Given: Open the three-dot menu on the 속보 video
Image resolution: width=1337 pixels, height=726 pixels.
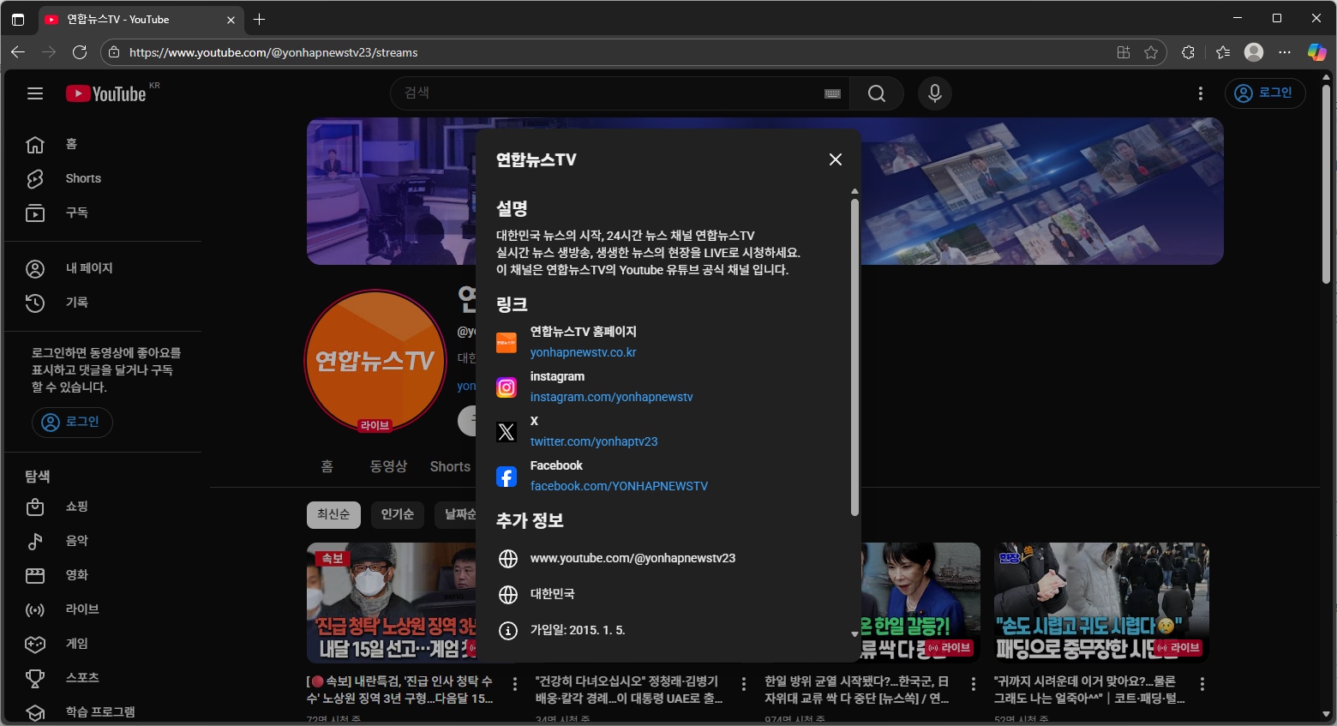Looking at the screenshot, I should pos(514,683).
